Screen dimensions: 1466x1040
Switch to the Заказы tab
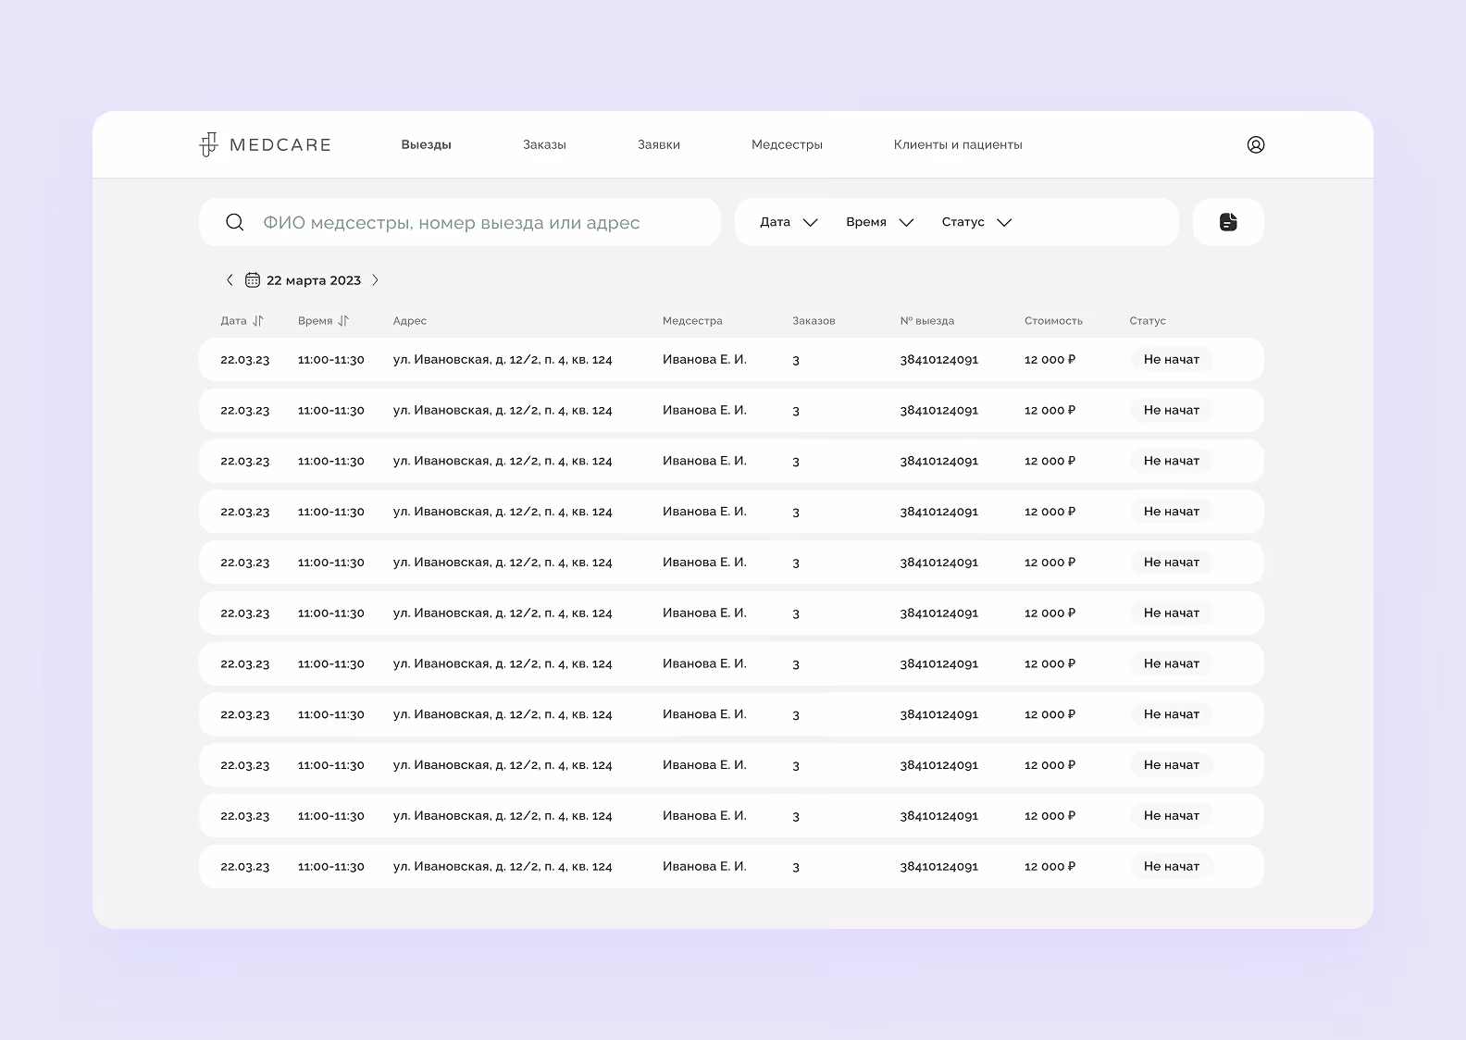(544, 144)
